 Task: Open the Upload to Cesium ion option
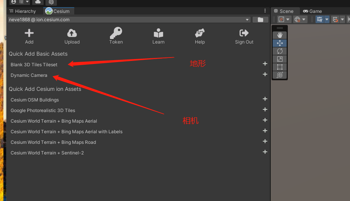pyautogui.click(x=72, y=37)
